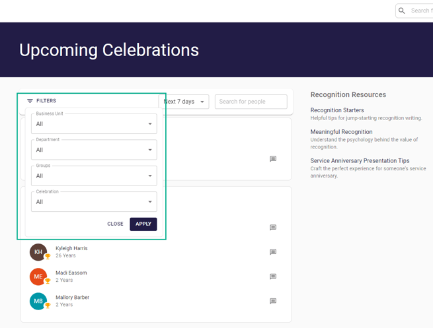This screenshot has height=328, width=433.
Task: Open the Business Unit dropdown
Action: pos(94,124)
